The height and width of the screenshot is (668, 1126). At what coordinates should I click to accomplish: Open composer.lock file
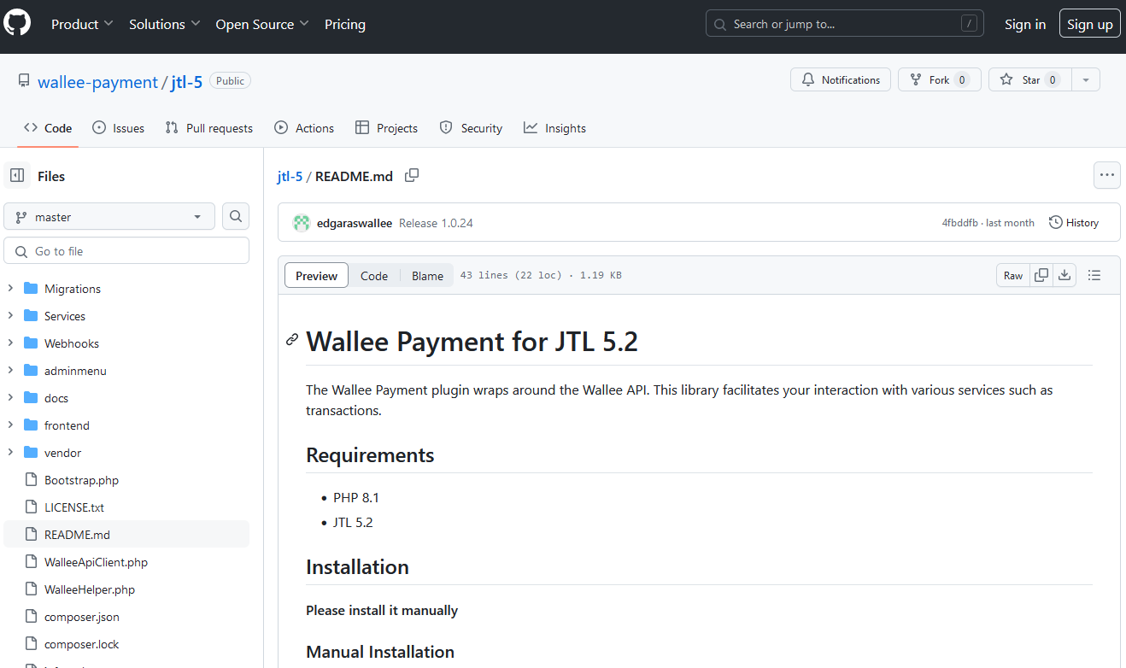[x=81, y=644]
